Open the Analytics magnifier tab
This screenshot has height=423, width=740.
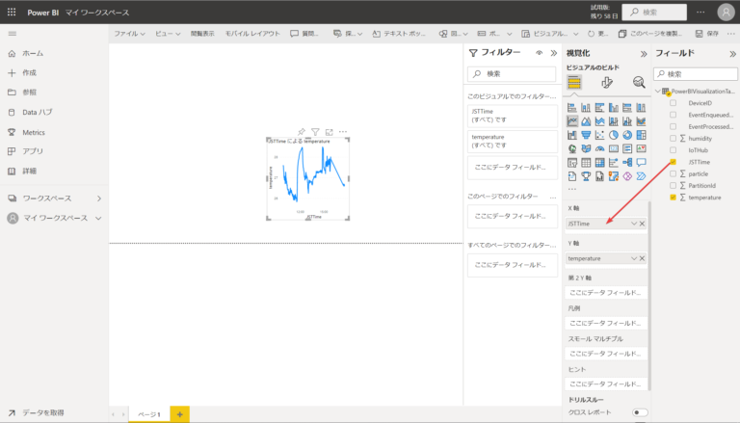point(639,83)
